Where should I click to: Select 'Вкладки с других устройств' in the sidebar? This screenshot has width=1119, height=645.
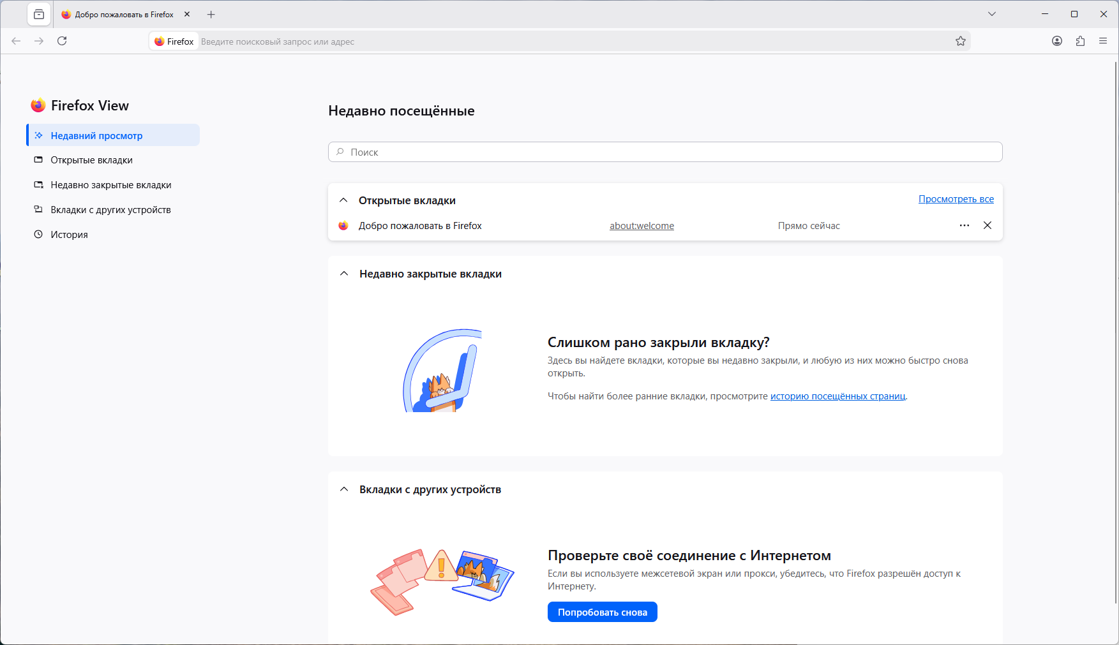(x=113, y=210)
